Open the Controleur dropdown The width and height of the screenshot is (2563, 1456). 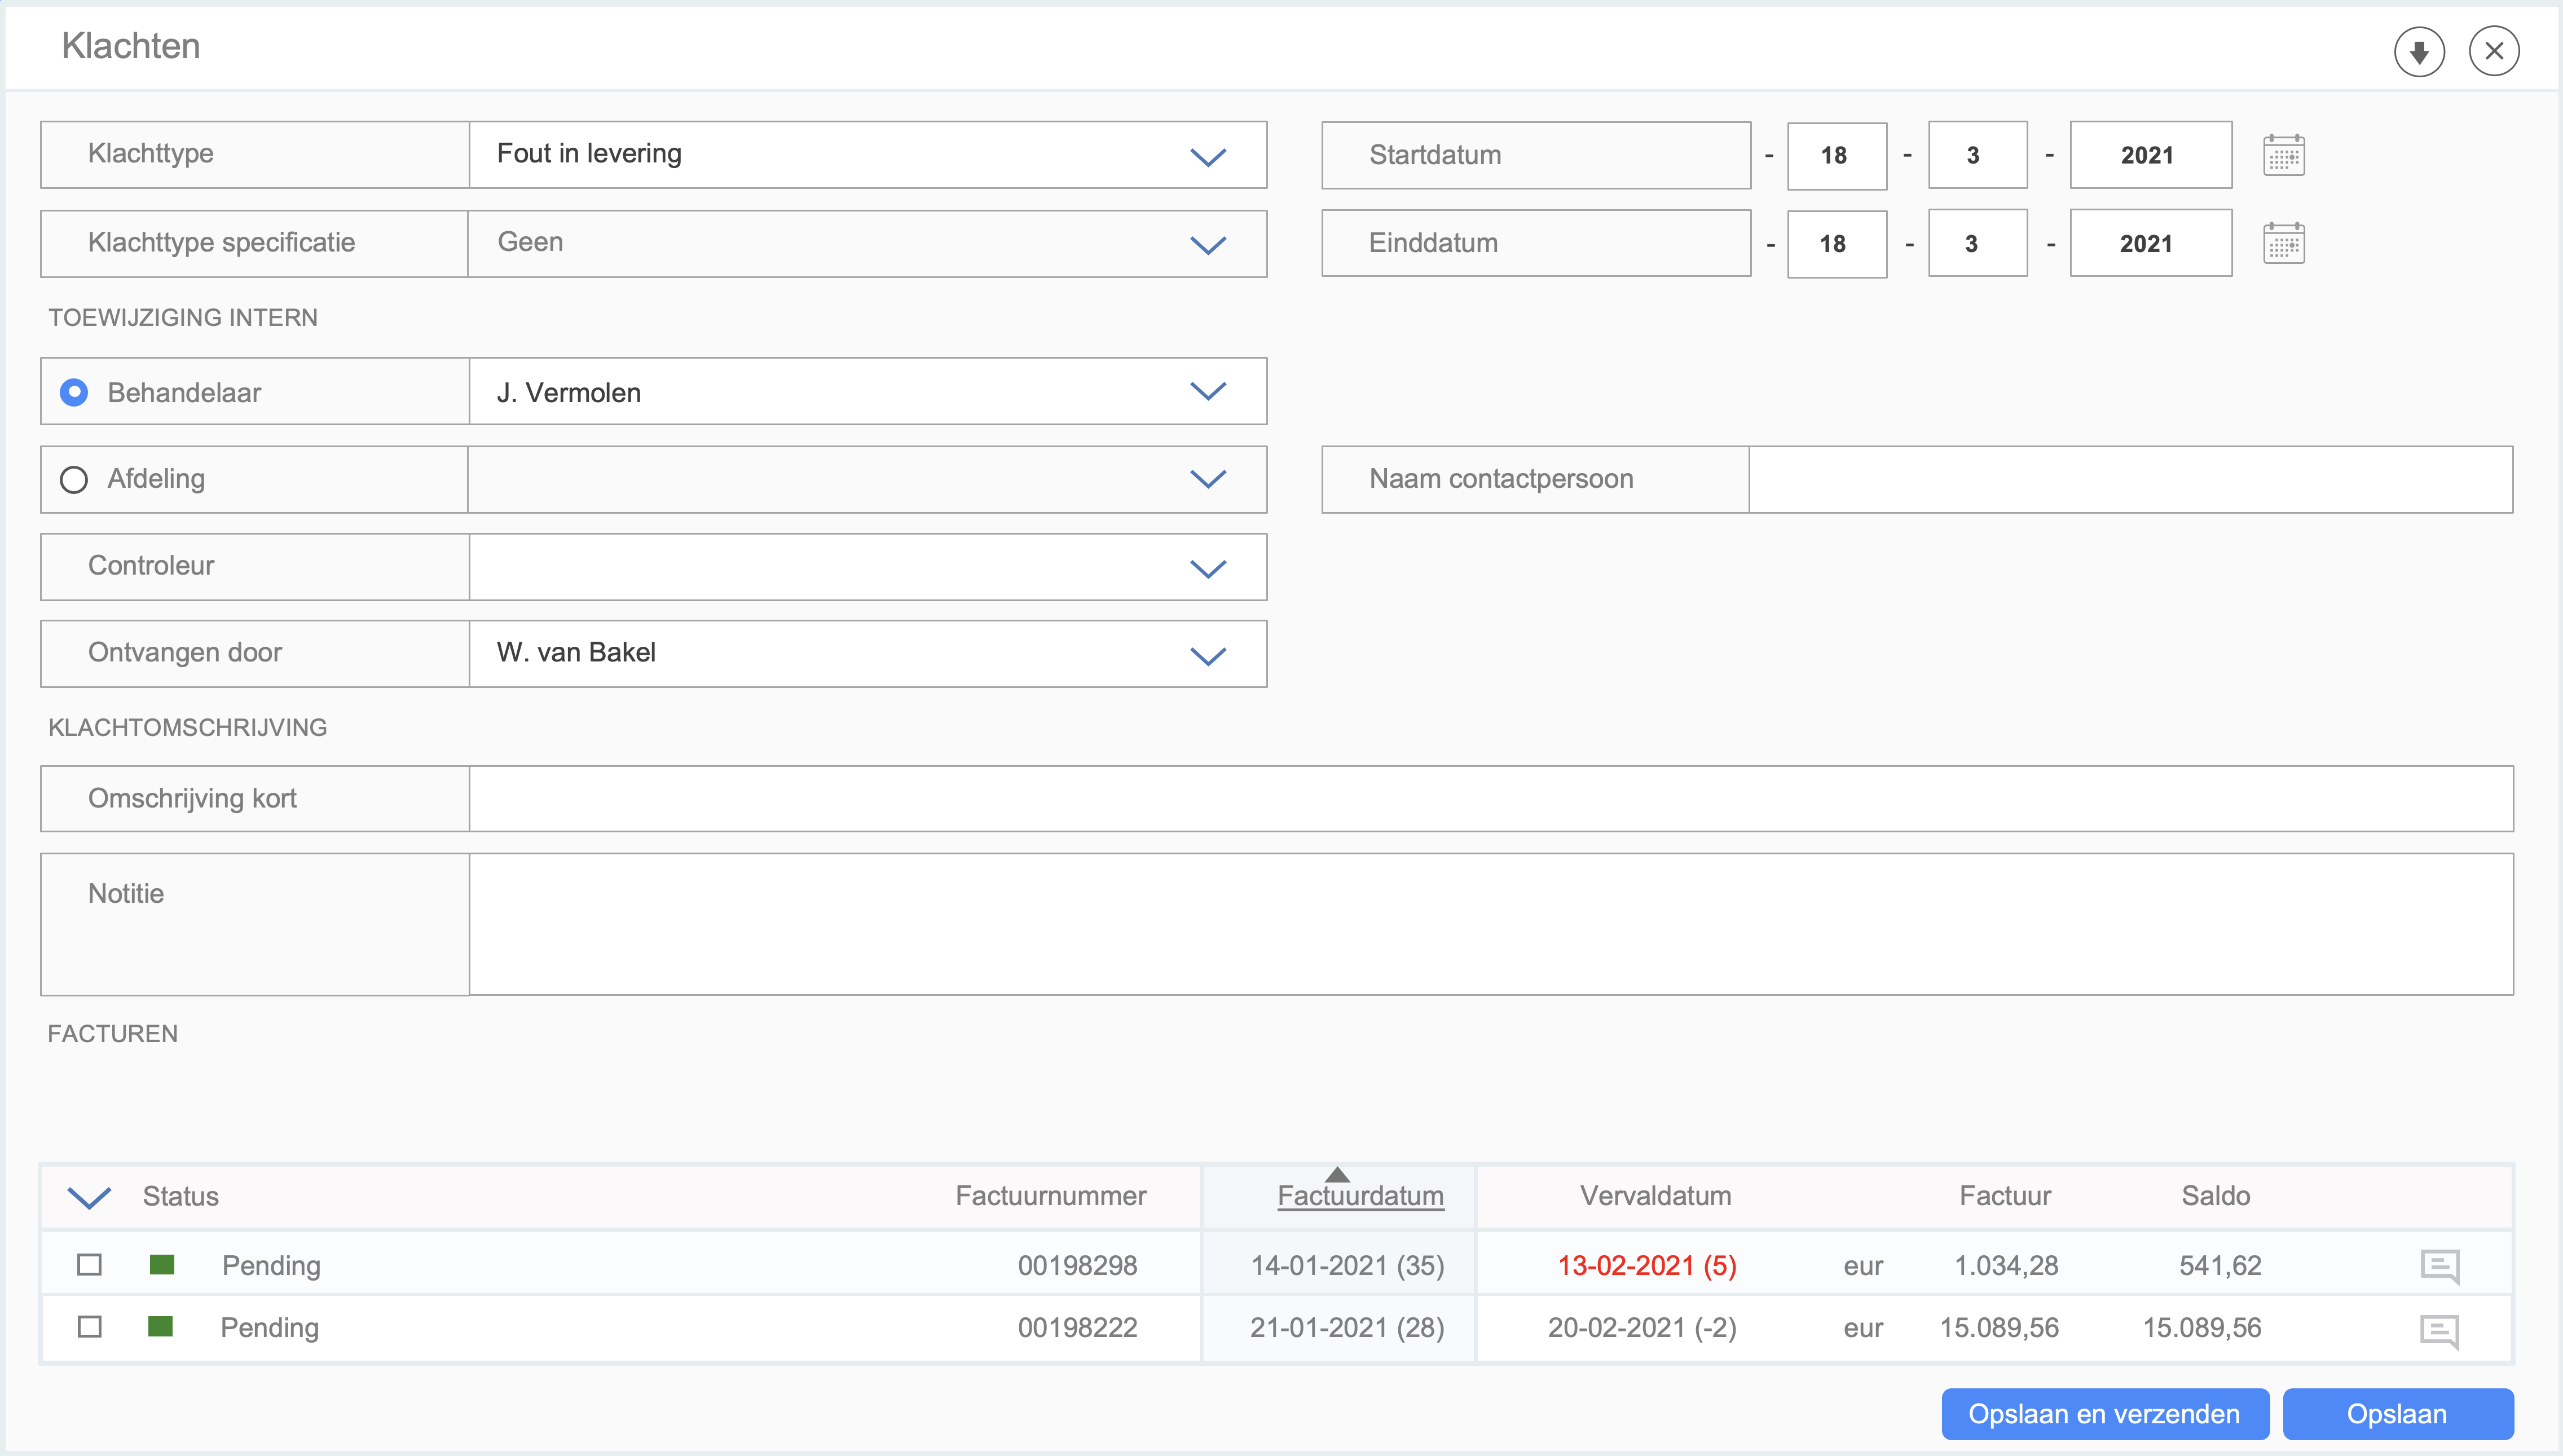click(1207, 568)
